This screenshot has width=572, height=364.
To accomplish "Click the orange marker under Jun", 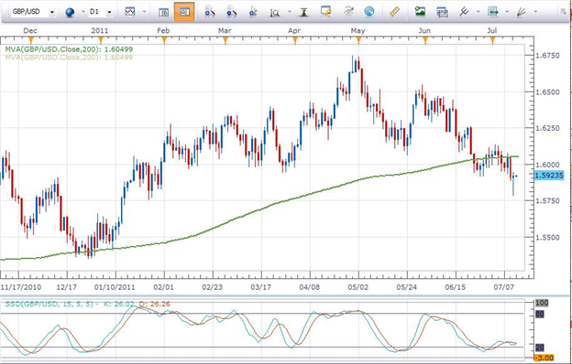I will click(x=425, y=39).
